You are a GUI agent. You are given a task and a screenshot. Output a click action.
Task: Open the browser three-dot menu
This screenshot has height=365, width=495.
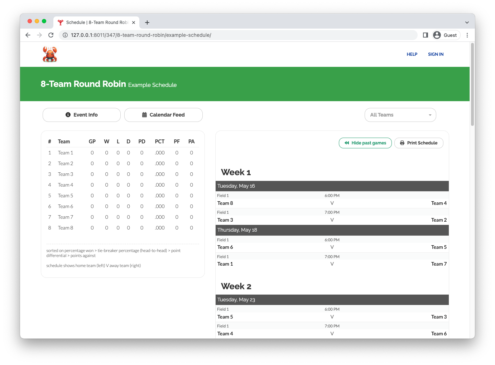click(x=467, y=35)
